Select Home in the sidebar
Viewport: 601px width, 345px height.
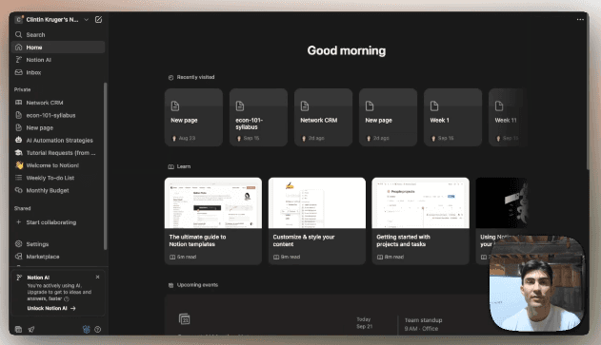click(58, 48)
